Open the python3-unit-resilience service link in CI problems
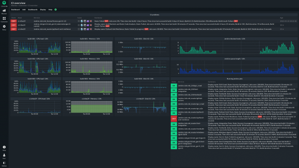 tap(52, 29)
